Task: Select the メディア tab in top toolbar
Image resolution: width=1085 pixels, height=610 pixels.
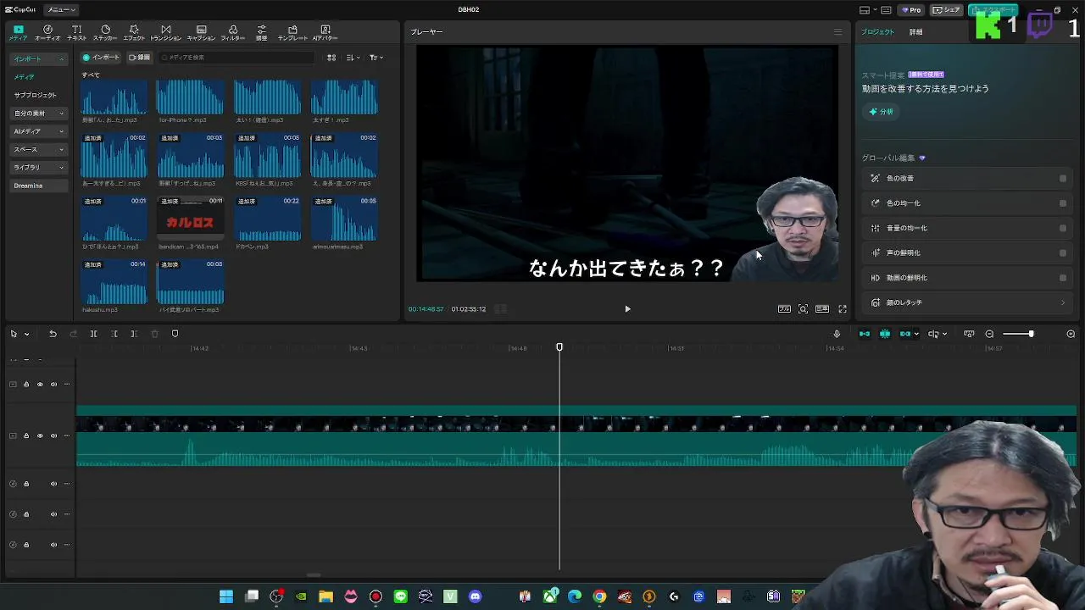Action: 18,33
